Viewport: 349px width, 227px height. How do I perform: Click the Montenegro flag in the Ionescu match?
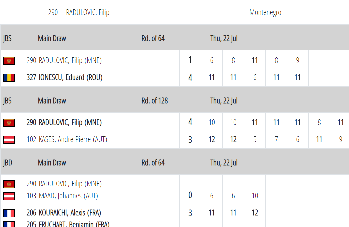pyautogui.click(x=9, y=61)
